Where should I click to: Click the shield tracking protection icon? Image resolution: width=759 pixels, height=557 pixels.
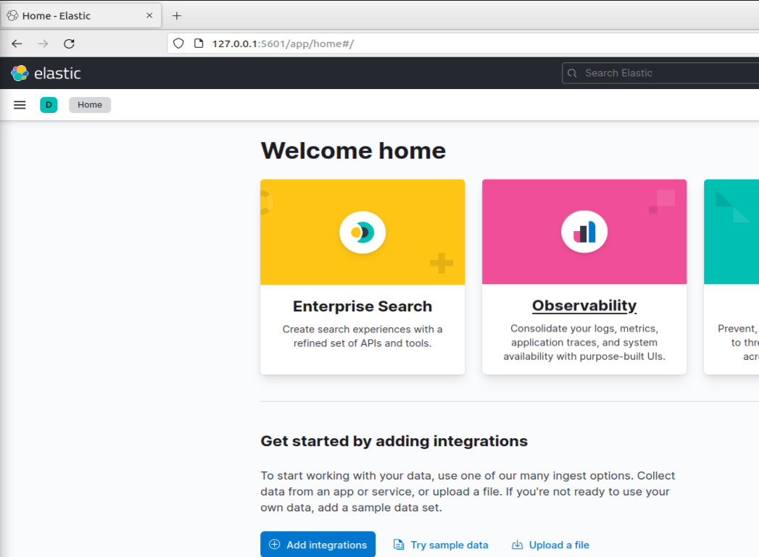[178, 43]
